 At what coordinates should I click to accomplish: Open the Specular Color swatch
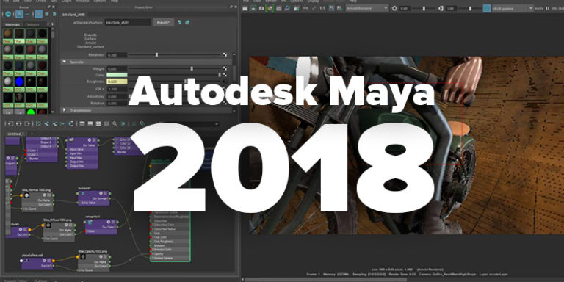tap(117, 75)
